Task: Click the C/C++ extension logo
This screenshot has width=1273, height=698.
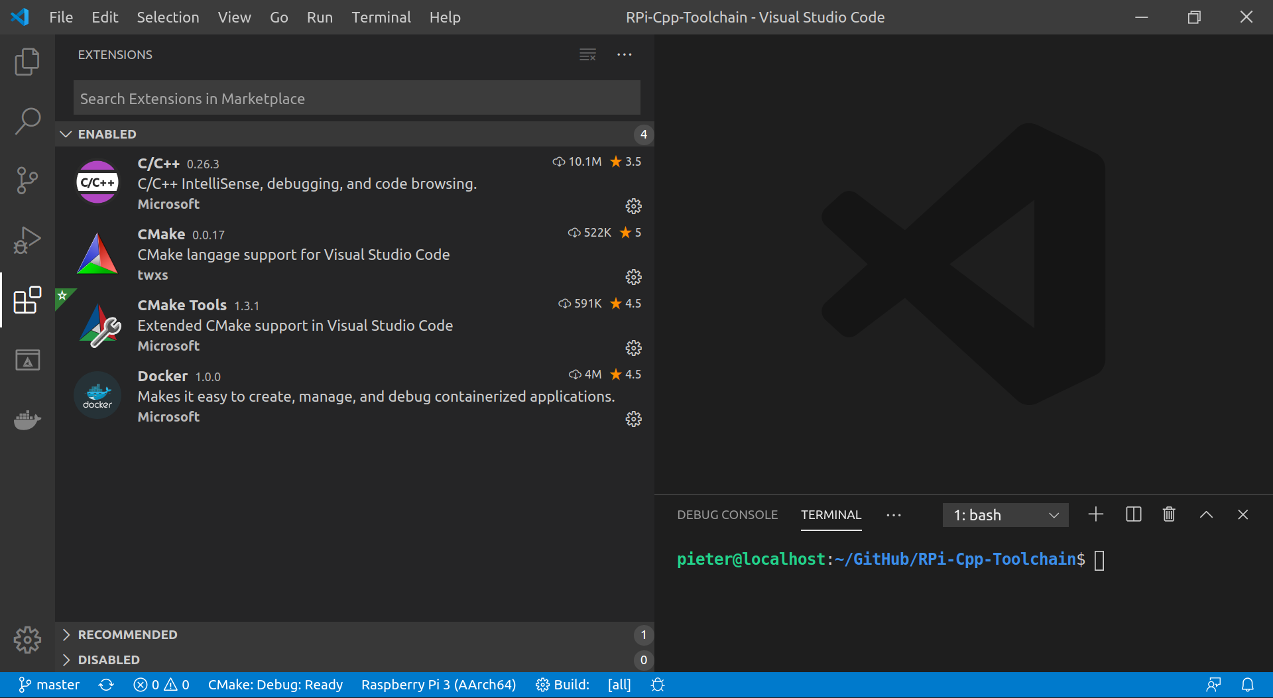Action: [x=97, y=182]
